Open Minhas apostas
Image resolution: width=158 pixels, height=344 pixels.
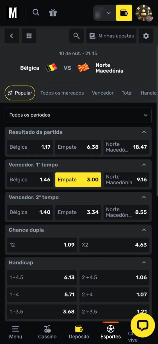pyautogui.click(x=111, y=36)
